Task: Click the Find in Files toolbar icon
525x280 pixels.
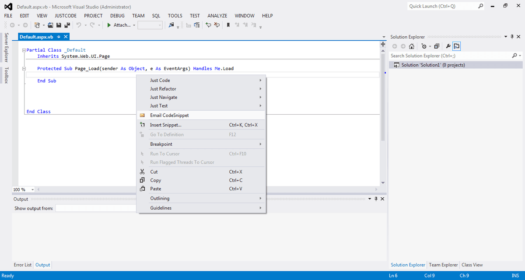Action: pyautogui.click(x=171, y=25)
